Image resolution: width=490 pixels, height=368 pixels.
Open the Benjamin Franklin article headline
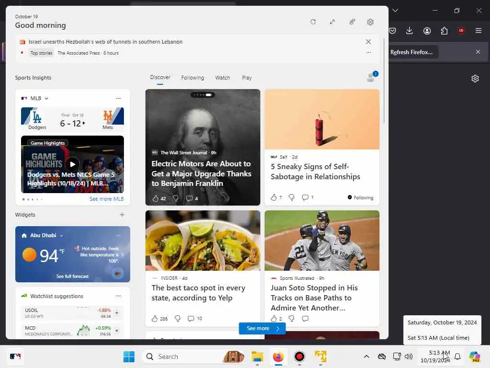tap(201, 173)
